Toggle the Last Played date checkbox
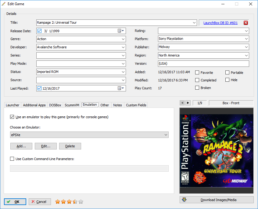 pos(39,88)
